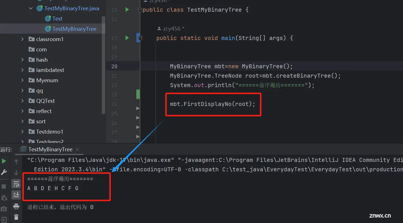
Task: Expand the sort folder
Action: (x=23, y=121)
